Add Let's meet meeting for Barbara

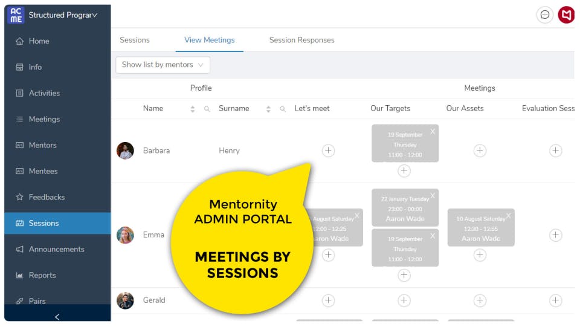coord(328,151)
